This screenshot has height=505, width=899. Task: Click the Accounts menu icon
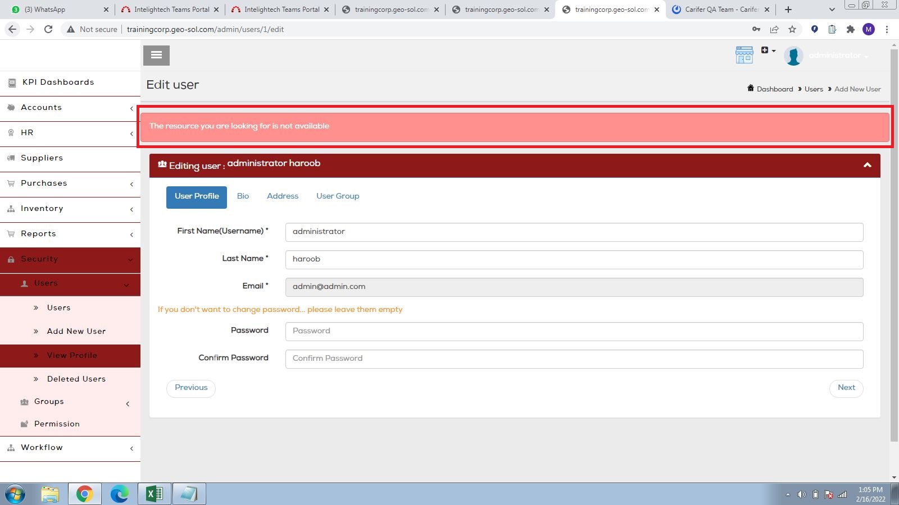click(11, 108)
